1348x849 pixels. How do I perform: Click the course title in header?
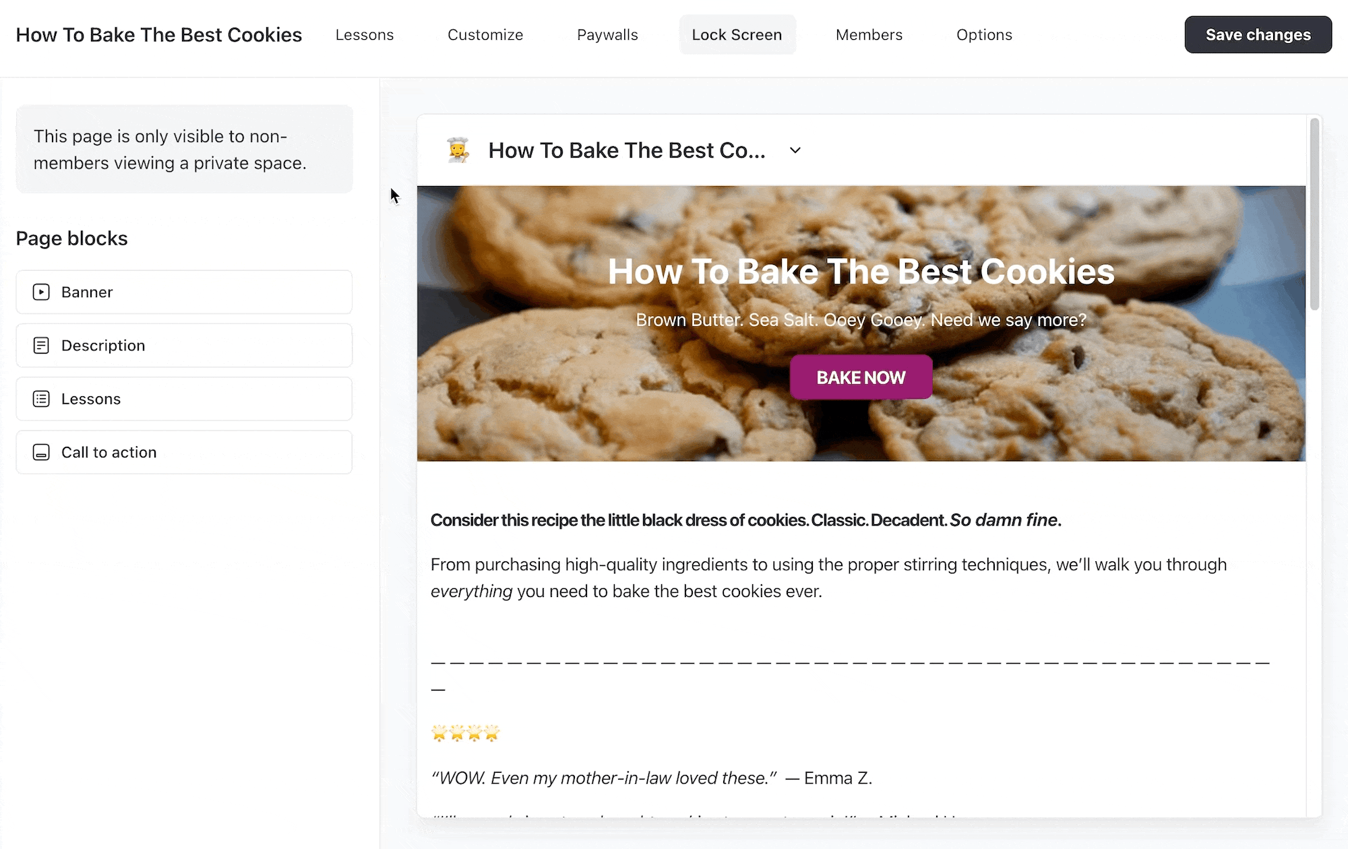(x=159, y=35)
